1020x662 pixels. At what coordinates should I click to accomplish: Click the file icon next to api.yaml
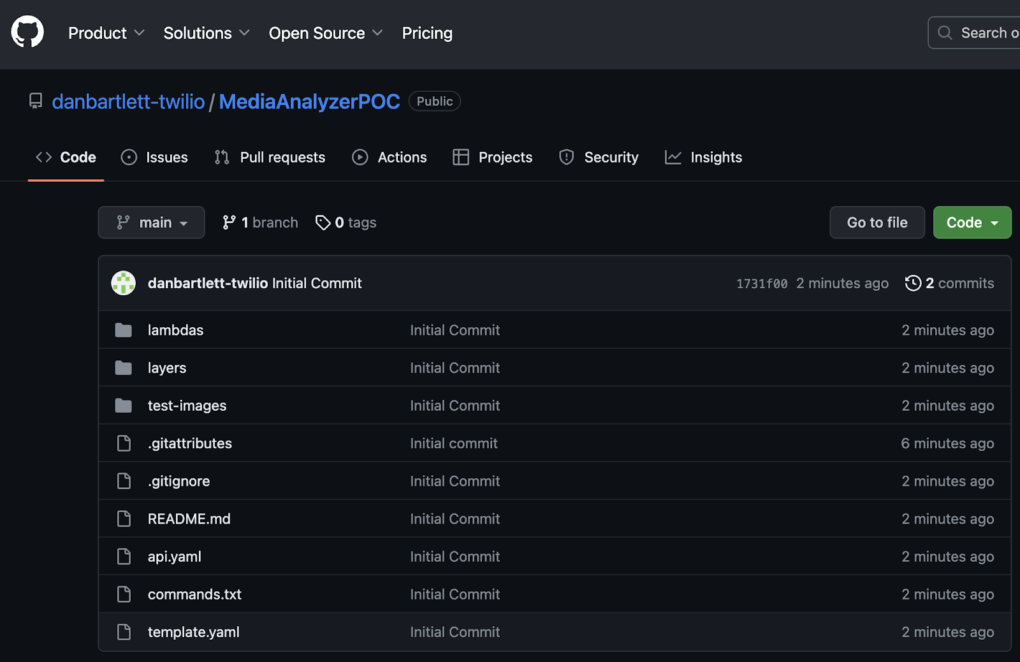[124, 556]
